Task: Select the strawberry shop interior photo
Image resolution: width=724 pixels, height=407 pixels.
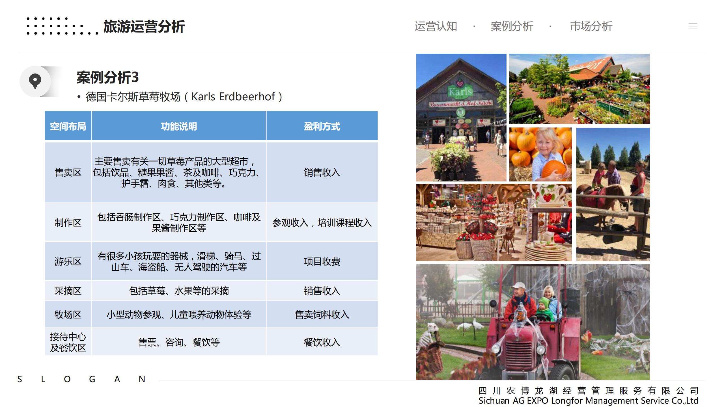Action: point(494,222)
